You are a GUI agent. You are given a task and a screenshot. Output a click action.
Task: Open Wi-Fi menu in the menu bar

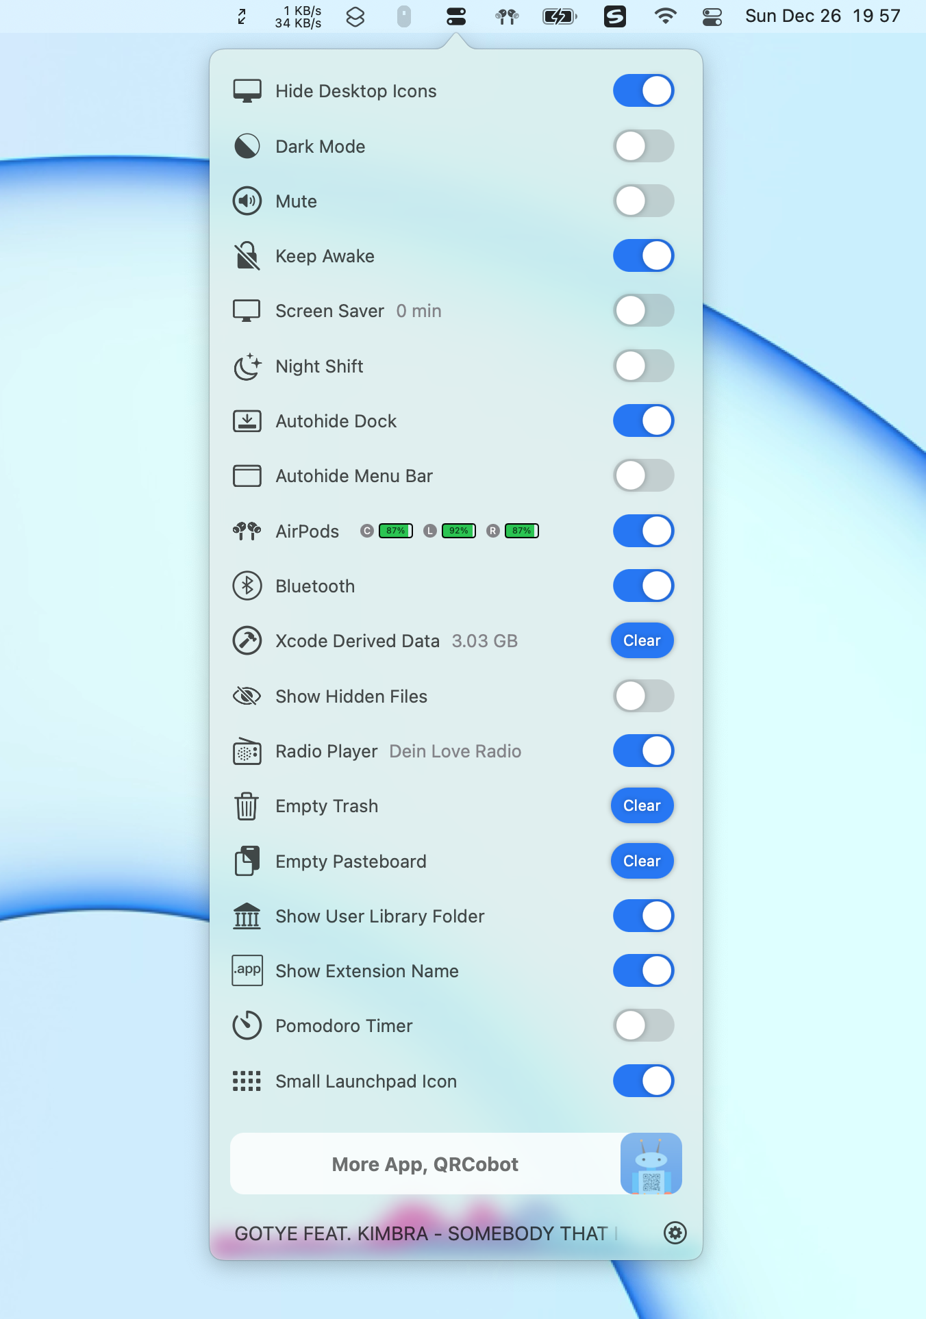[665, 16]
